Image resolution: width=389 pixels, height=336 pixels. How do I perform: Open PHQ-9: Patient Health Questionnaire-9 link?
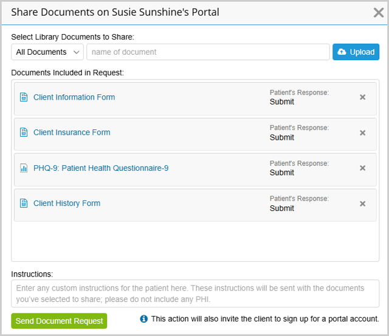[101, 168]
